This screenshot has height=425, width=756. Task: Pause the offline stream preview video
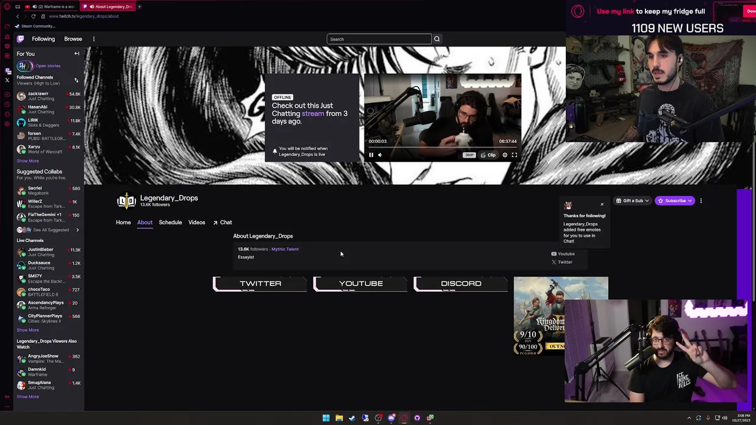[x=371, y=155]
